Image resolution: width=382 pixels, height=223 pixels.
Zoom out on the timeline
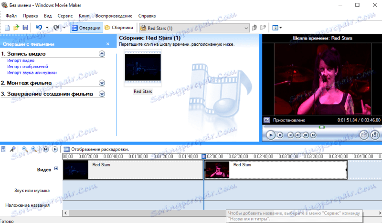pos(34,149)
